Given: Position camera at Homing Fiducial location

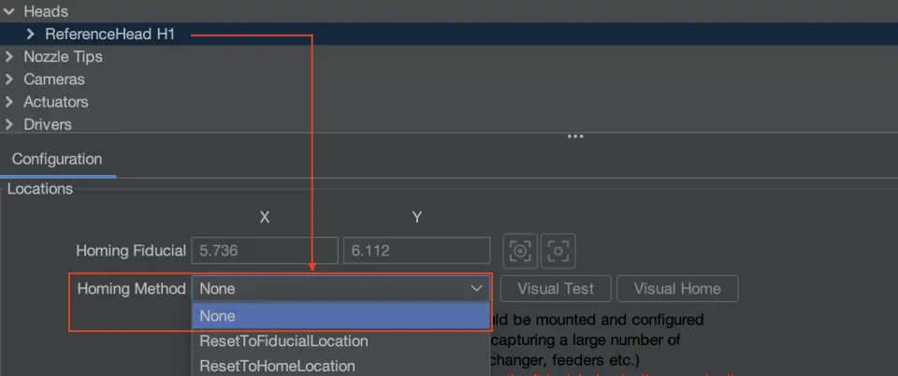Looking at the screenshot, I should point(558,251).
